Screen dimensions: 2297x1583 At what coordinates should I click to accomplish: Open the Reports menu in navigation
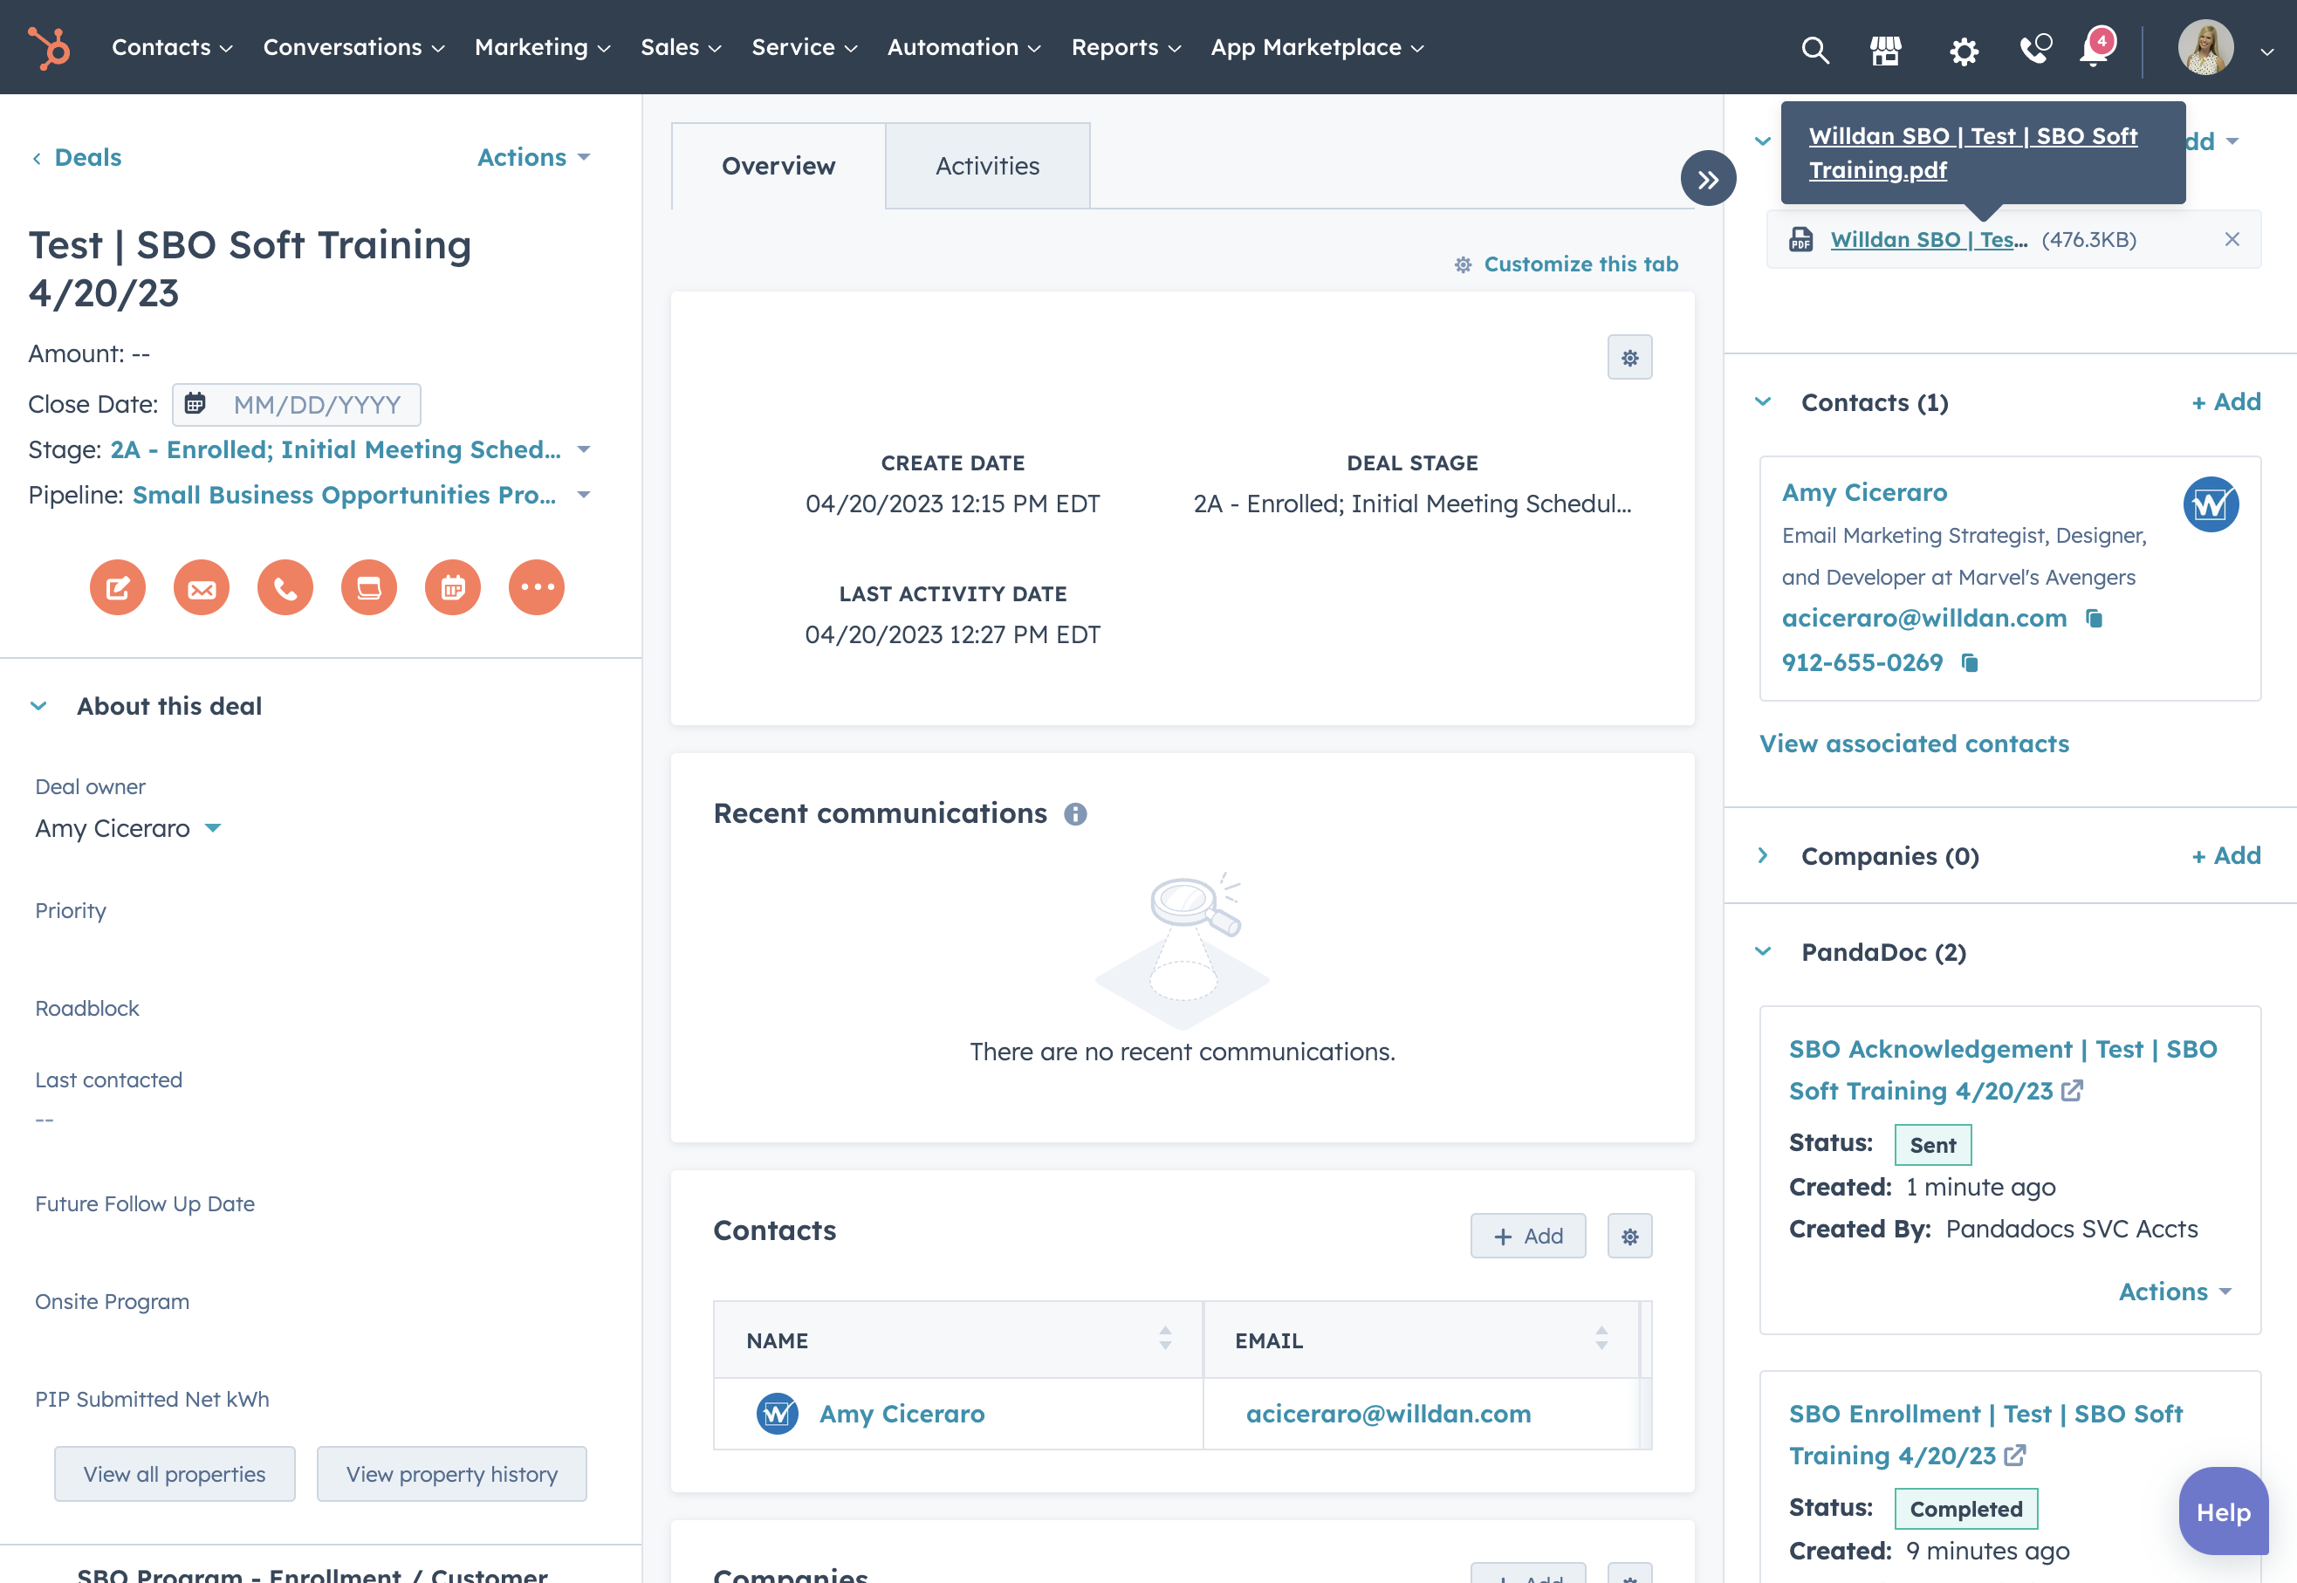1126,48
